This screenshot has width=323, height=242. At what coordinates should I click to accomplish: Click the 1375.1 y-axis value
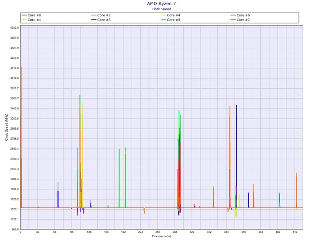tap(14, 209)
